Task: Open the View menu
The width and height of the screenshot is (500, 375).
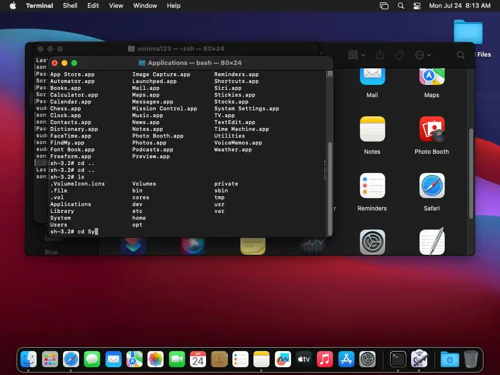Action: [116, 5]
